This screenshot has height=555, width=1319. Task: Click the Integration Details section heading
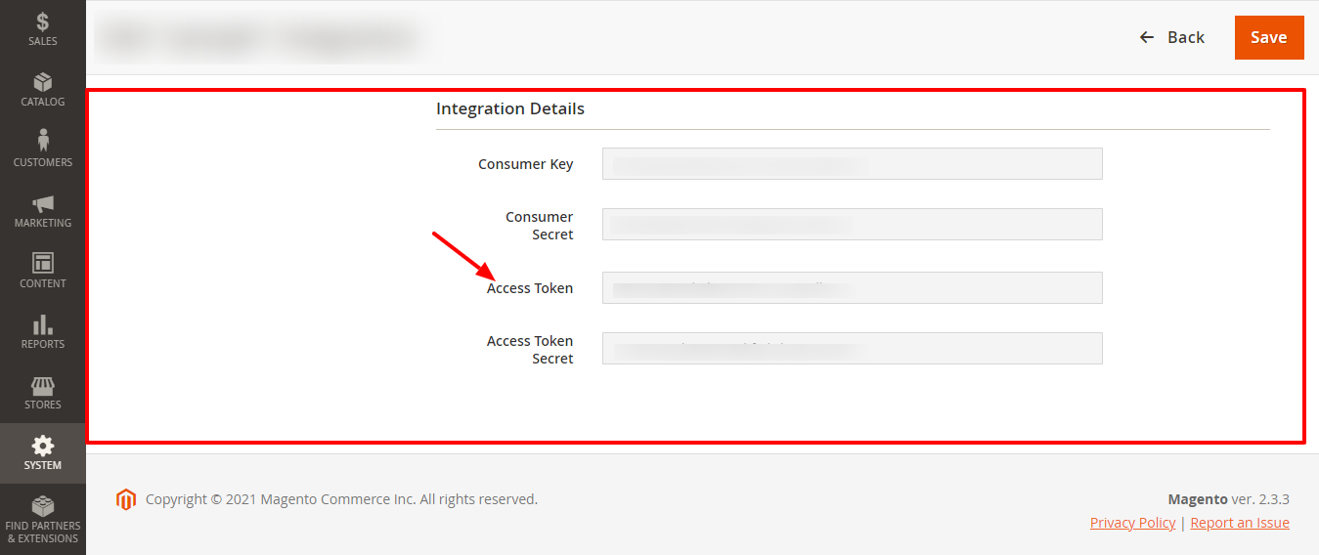point(510,108)
